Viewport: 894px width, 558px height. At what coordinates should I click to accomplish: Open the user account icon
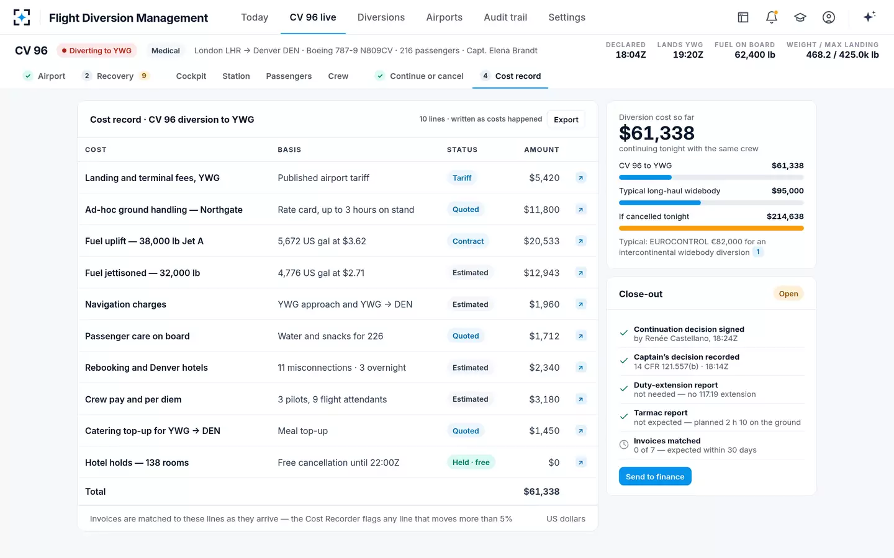829,17
